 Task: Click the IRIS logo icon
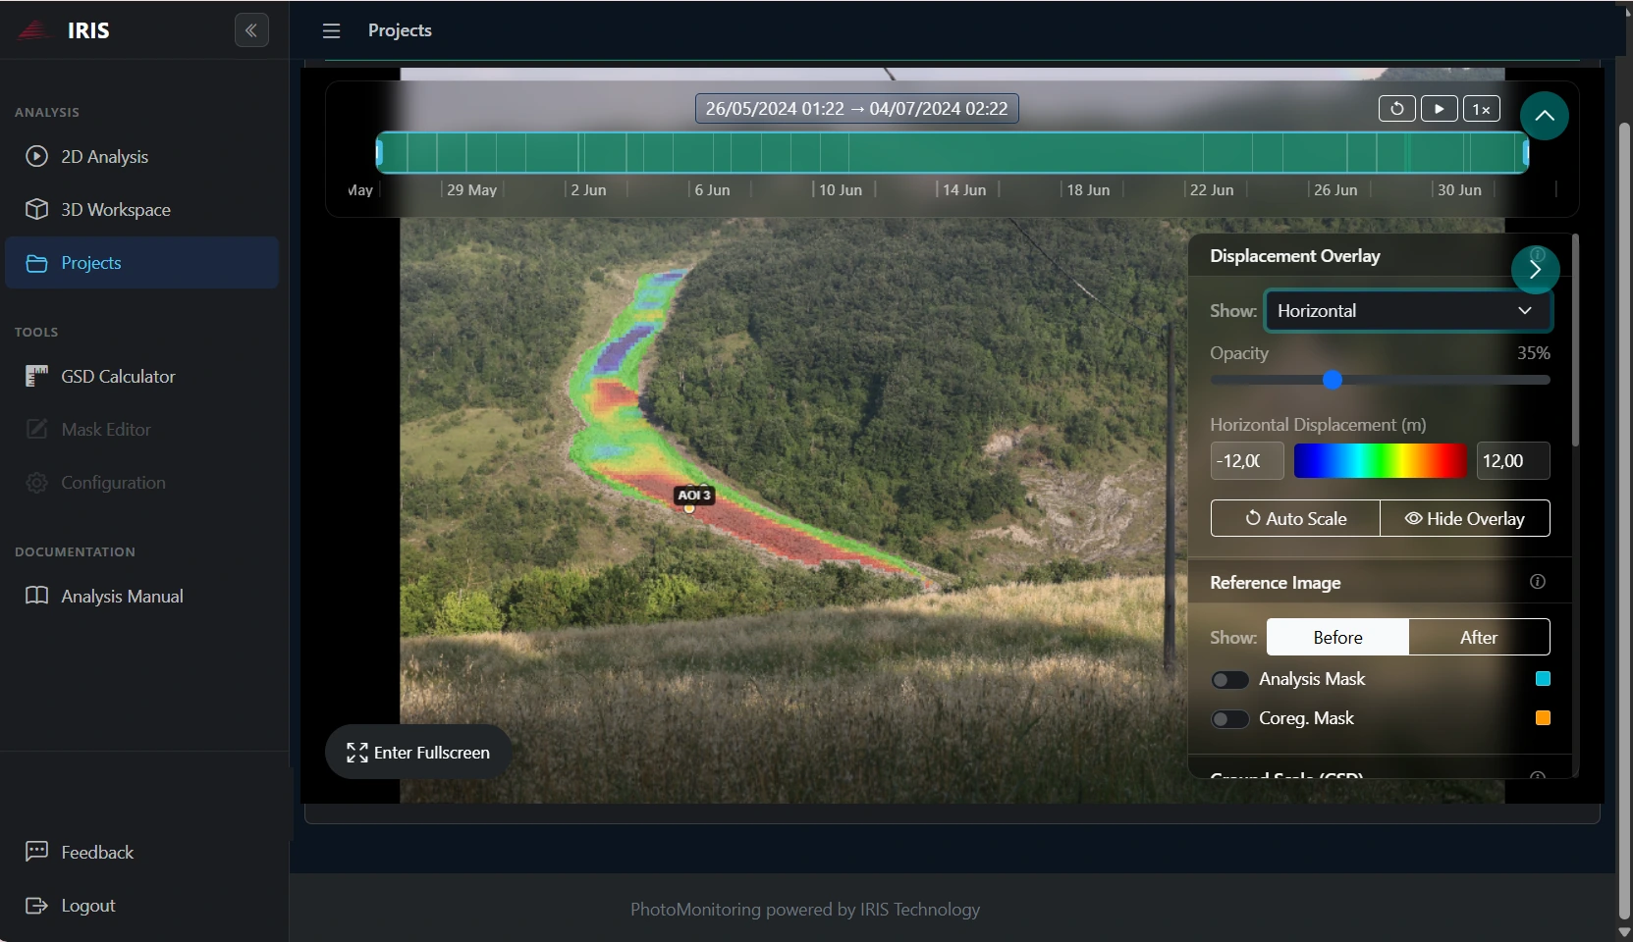(x=33, y=30)
